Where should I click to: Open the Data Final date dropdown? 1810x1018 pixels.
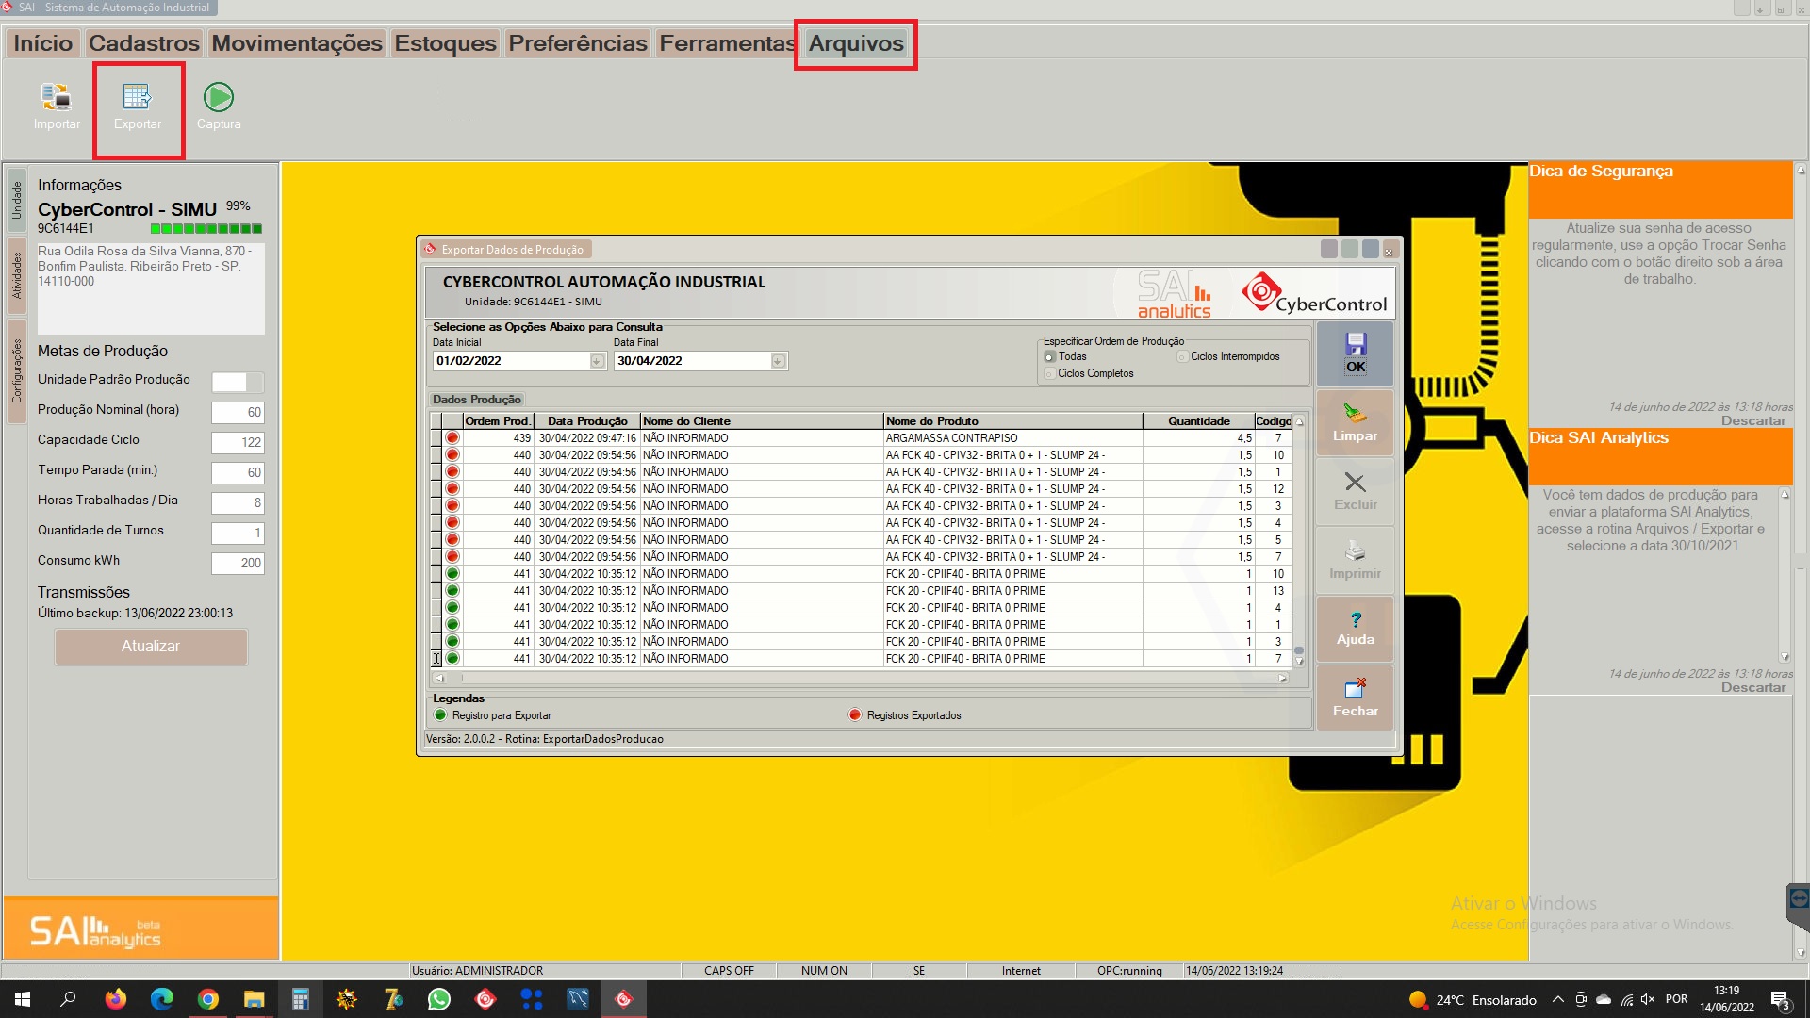(778, 361)
